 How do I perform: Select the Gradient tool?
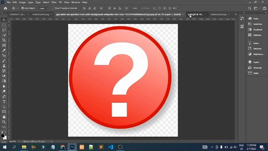pyautogui.click(x=4, y=81)
